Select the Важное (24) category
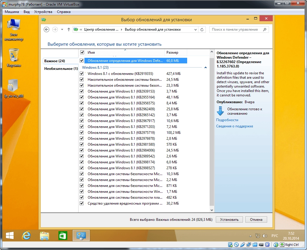The width and height of the screenshot is (307, 250). pos(60,61)
